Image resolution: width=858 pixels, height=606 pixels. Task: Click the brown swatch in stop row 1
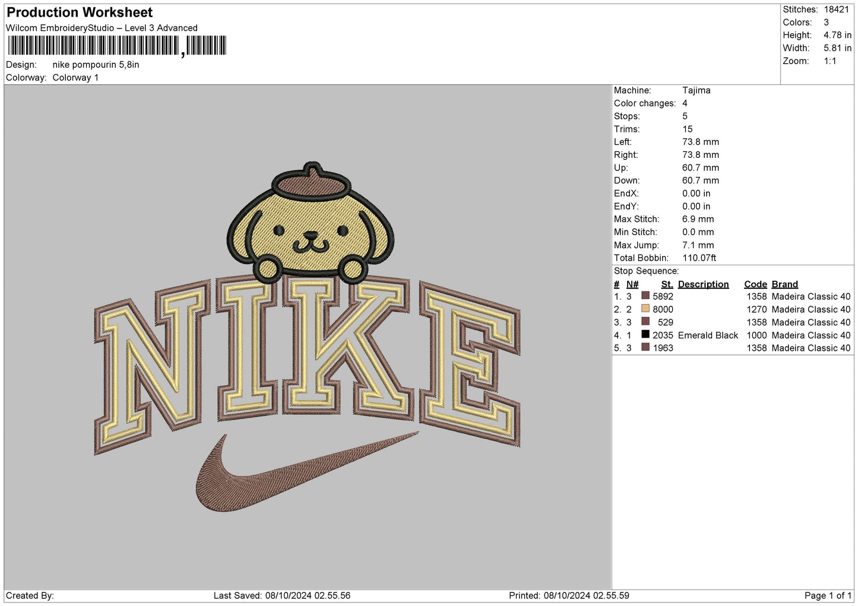click(645, 296)
